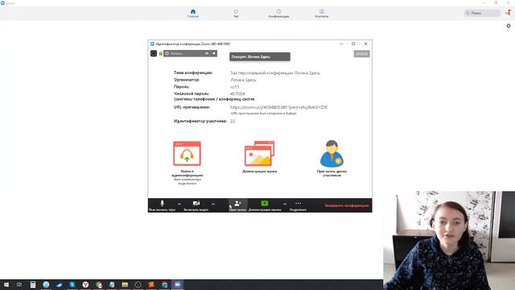Open the Chat tab
The image size is (515, 290).
point(236,13)
